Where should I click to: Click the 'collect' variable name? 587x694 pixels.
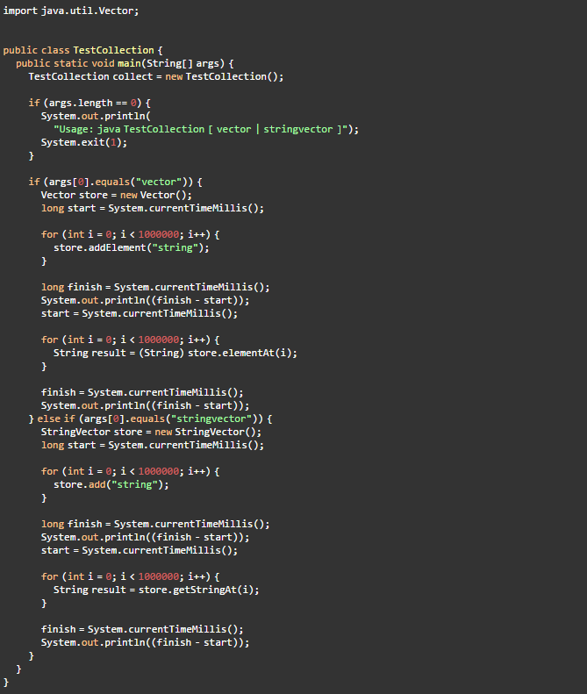pos(132,76)
